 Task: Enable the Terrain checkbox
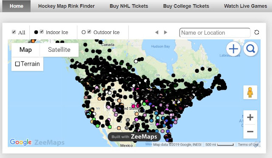(x=17, y=64)
